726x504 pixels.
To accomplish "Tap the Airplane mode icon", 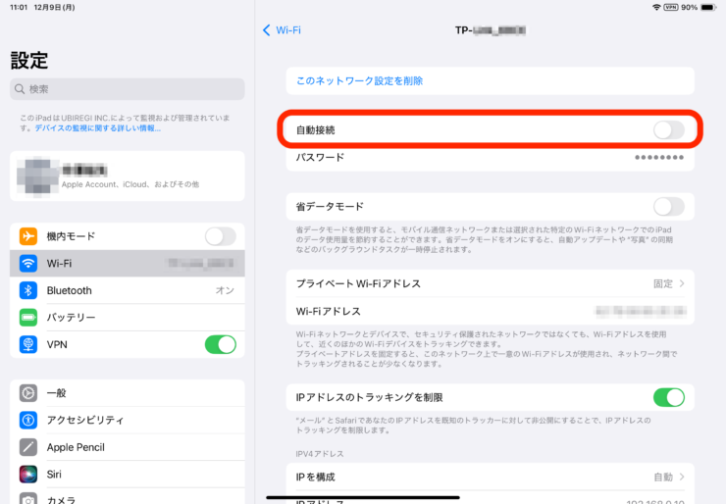I will [x=28, y=236].
